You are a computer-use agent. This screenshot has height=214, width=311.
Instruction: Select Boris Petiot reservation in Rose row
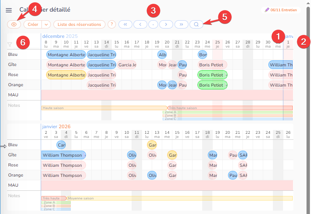click(212, 75)
